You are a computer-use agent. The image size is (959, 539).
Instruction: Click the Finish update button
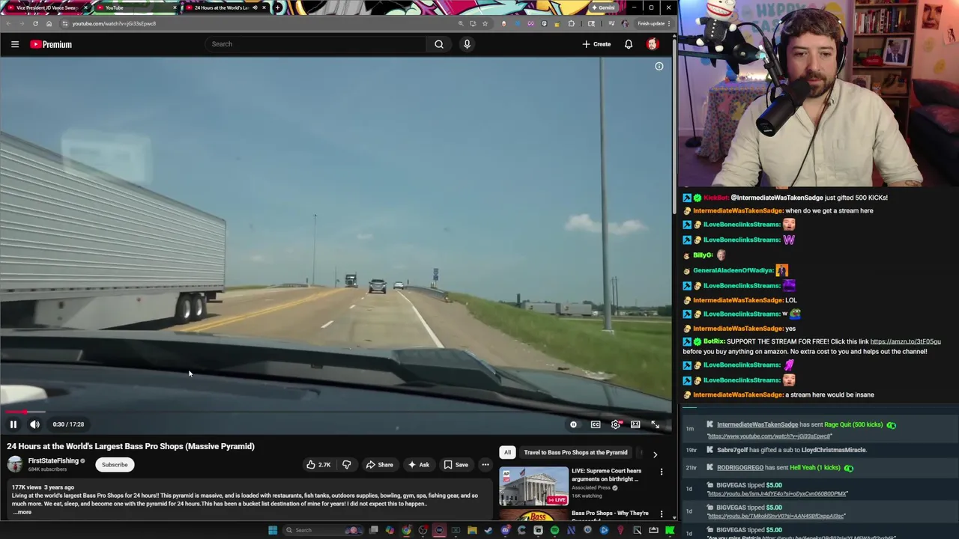coord(652,24)
